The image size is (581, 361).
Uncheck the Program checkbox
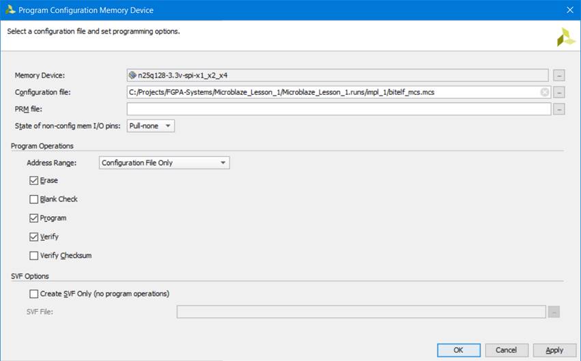(34, 218)
